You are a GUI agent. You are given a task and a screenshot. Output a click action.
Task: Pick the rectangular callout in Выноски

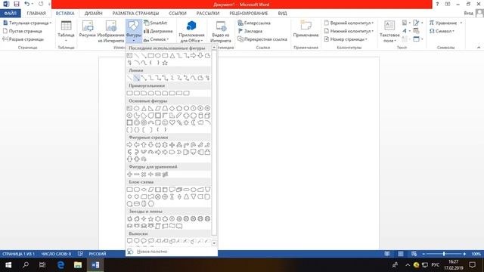129,241
